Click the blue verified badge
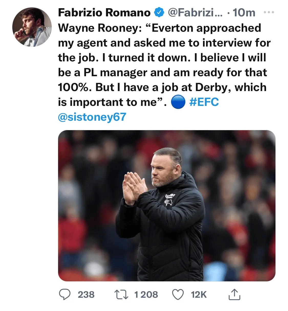The height and width of the screenshot is (311, 288). 159,12
